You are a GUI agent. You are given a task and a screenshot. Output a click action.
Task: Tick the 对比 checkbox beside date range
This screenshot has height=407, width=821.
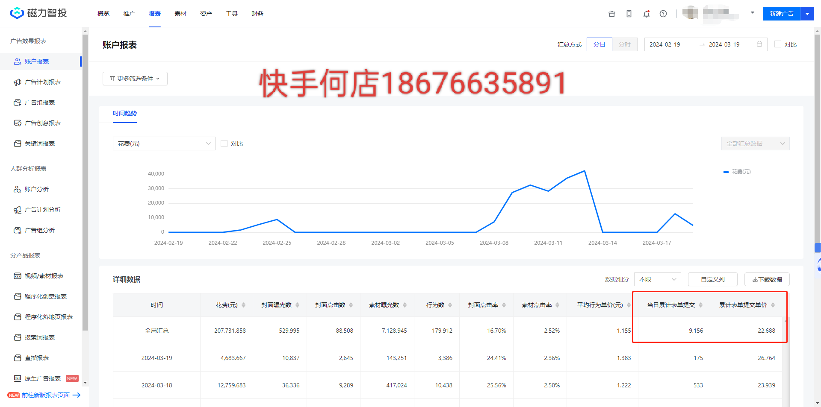pos(778,44)
